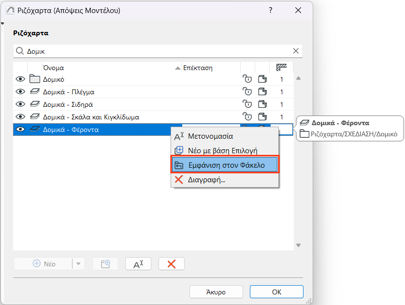Viewport: 405px width, 305px height.
Task: Toggle lock icon for Δομικά - Σιδηρά
Action: [x=247, y=104]
